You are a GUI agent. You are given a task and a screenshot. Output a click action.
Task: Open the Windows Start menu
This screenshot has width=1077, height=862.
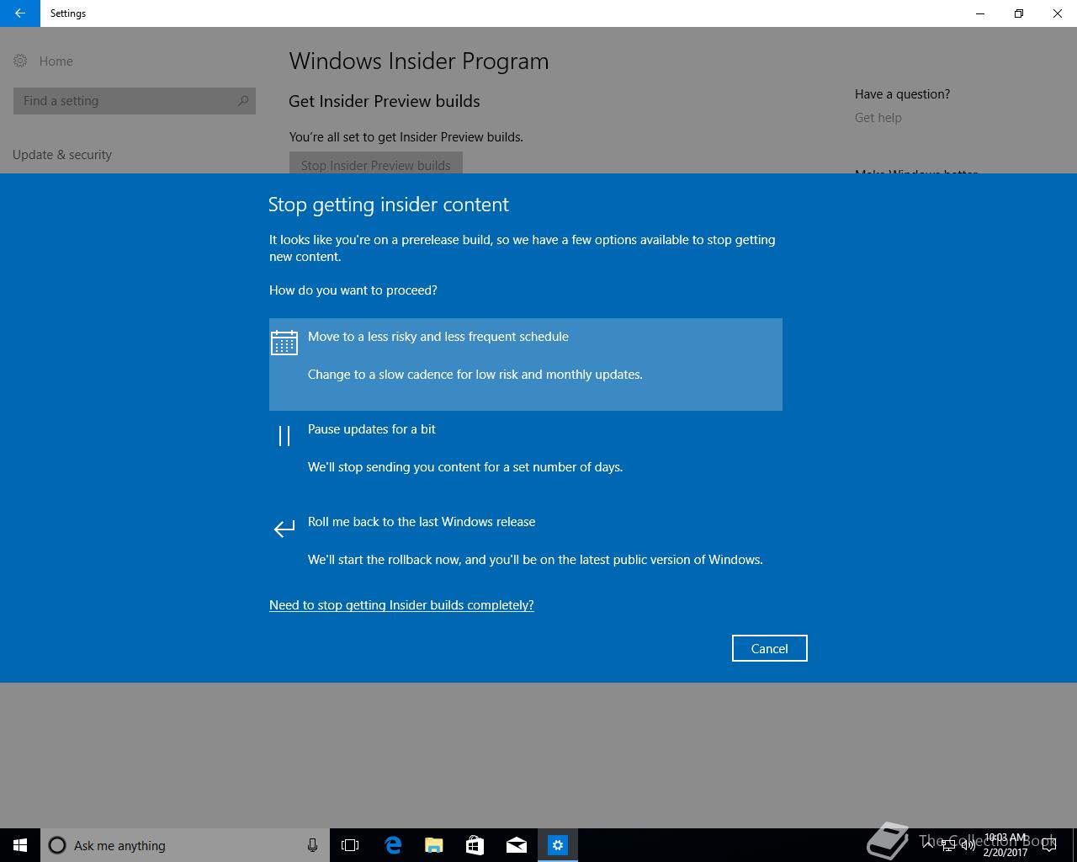click(20, 845)
